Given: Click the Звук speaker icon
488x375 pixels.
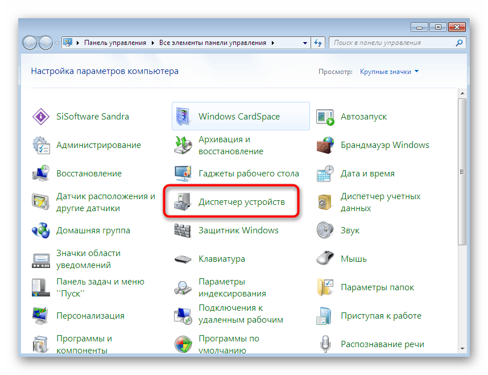Looking at the screenshot, I should click(325, 230).
